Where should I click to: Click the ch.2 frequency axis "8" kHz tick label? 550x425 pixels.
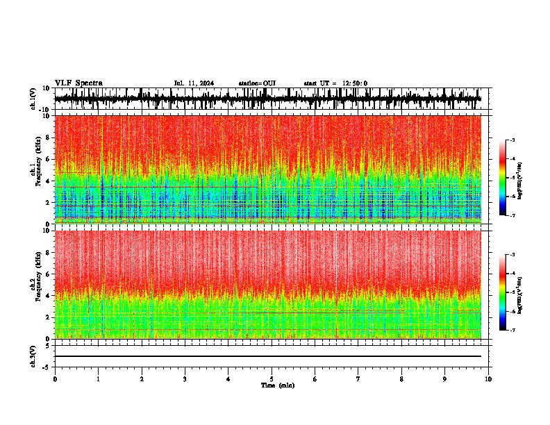(48, 253)
